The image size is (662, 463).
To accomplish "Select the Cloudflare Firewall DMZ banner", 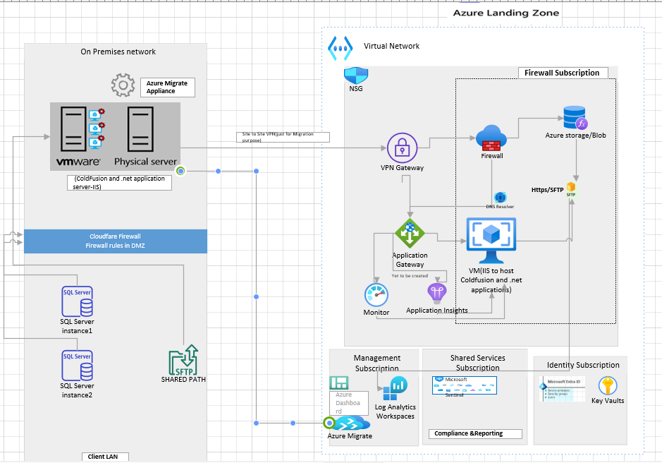I will [115, 241].
